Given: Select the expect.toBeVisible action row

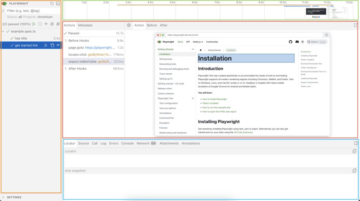Looking at the screenshot, I should click(94, 61).
